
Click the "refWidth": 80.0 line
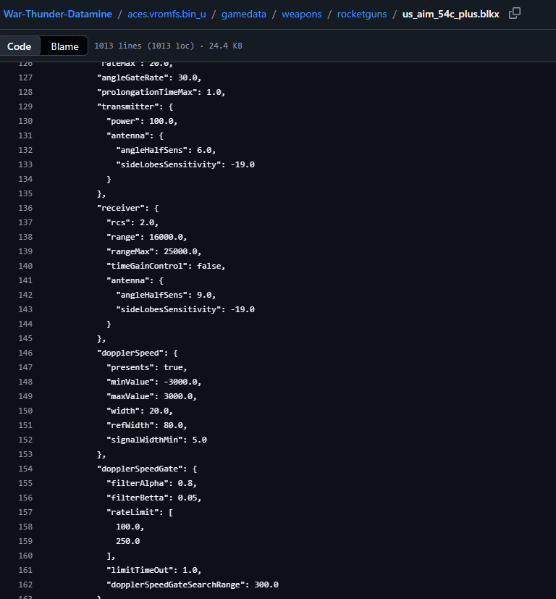[x=147, y=425]
